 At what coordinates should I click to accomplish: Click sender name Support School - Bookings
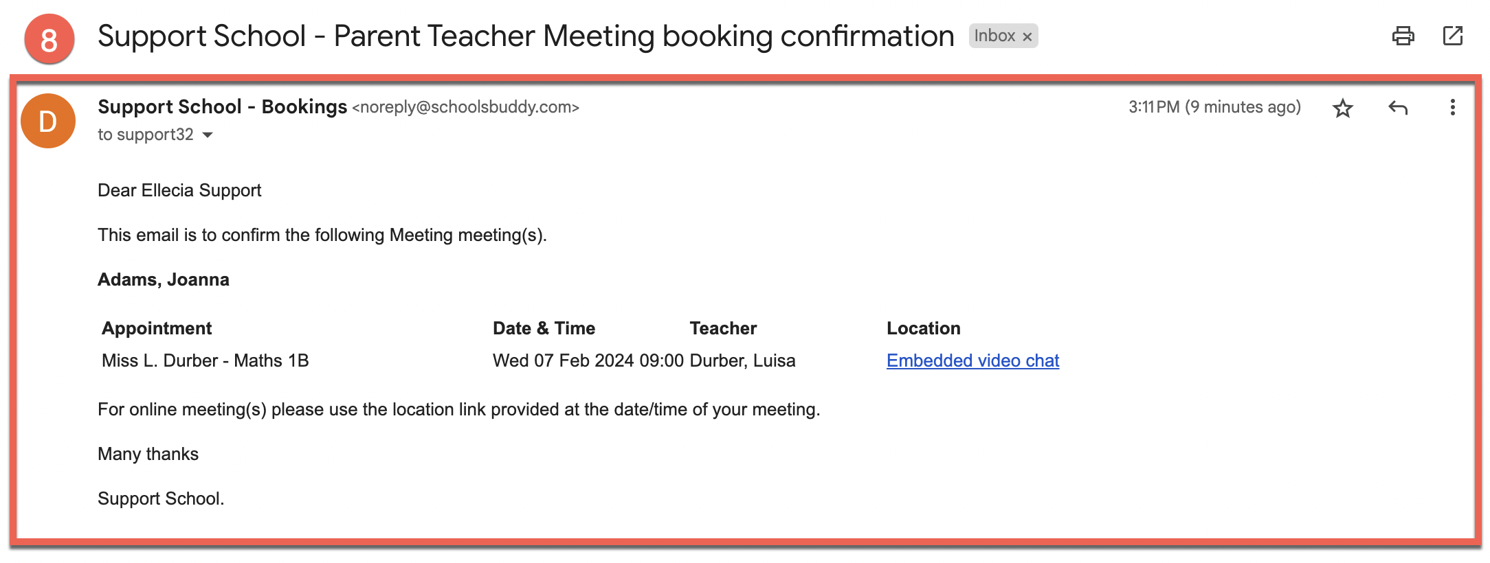tap(222, 107)
